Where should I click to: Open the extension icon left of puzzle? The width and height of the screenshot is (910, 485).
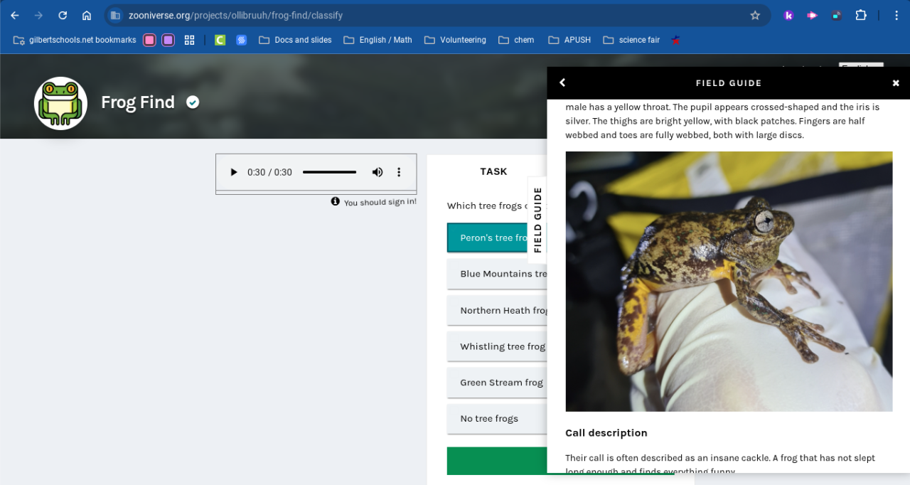[x=837, y=15]
